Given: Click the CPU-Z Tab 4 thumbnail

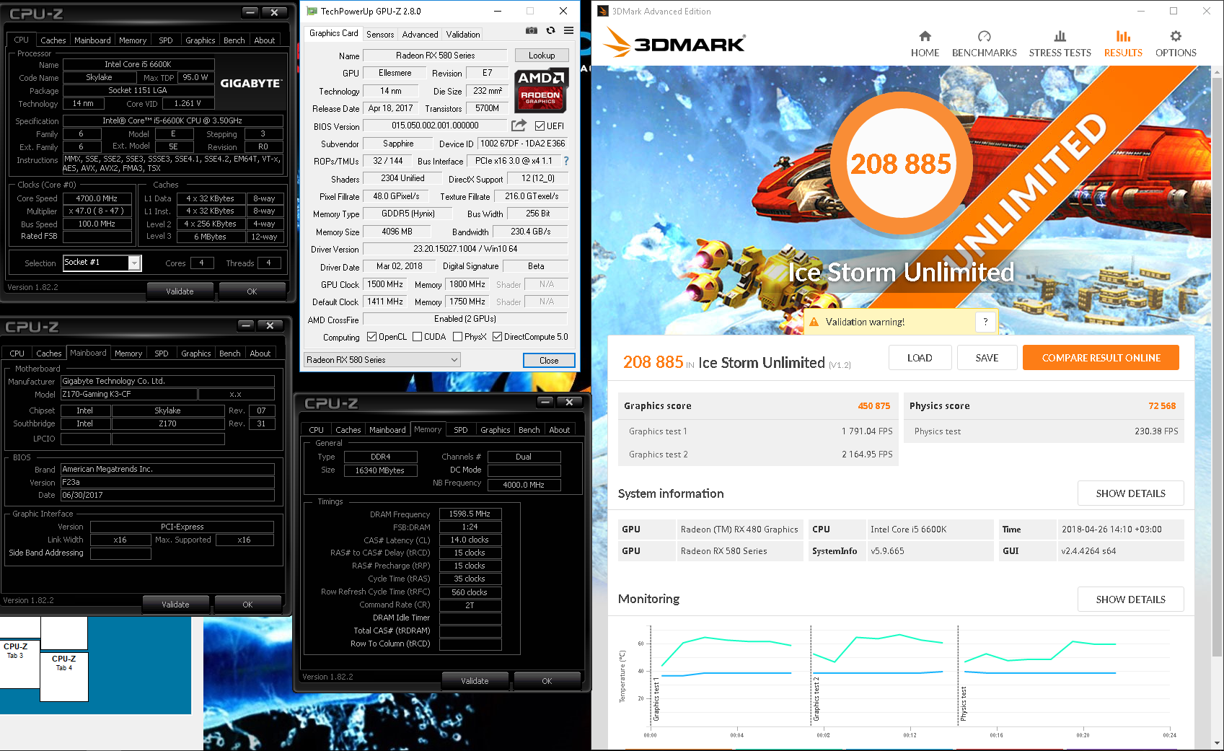Looking at the screenshot, I should 64,676.
